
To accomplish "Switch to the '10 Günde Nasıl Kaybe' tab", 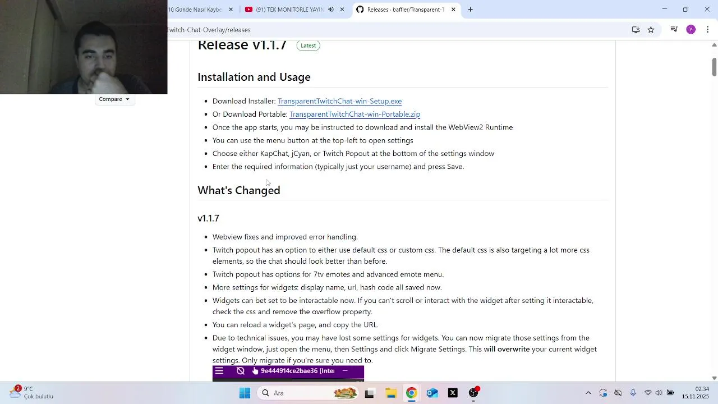I will [195, 10].
